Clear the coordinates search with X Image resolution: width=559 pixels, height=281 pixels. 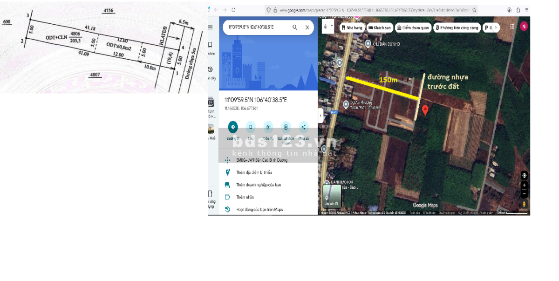click(x=307, y=27)
